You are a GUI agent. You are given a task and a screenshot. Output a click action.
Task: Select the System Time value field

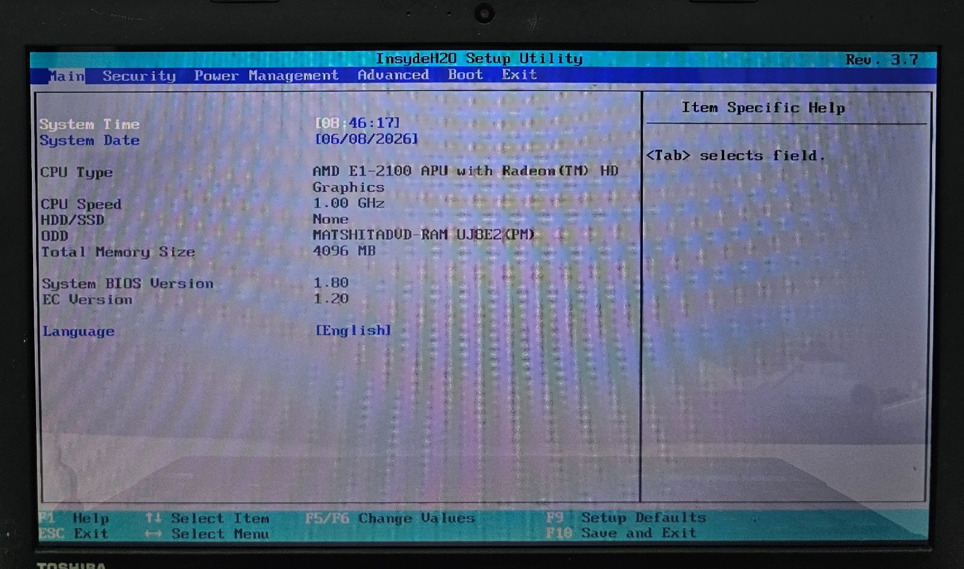(x=357, y=123)
